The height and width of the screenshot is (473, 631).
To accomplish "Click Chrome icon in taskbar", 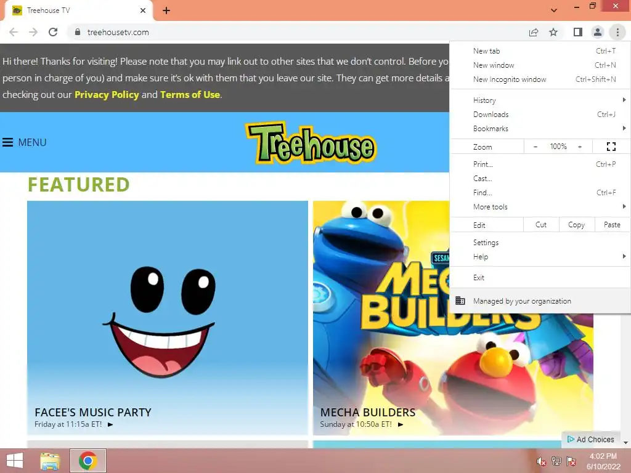I will coord(88,461).
